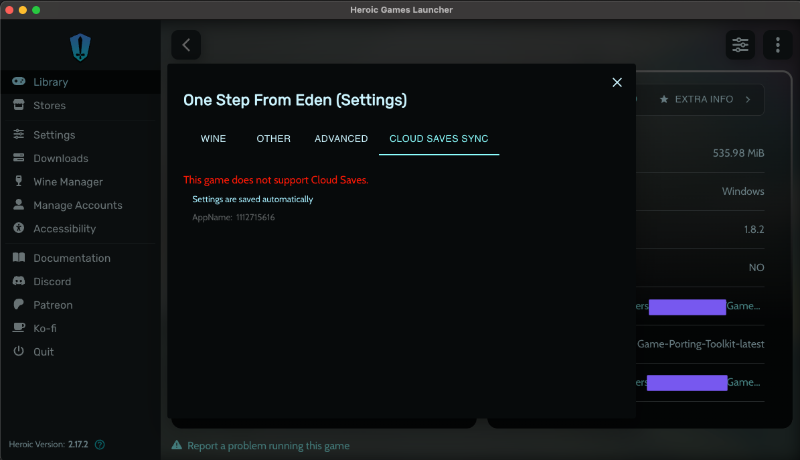Click the AppName 1112715616 text
This screenshot has height=460, width=800.
[233, 218]
